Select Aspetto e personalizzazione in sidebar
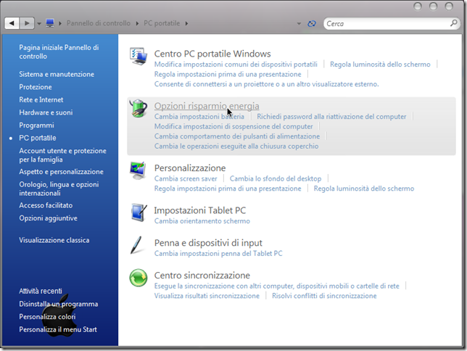 click(62, 172)
